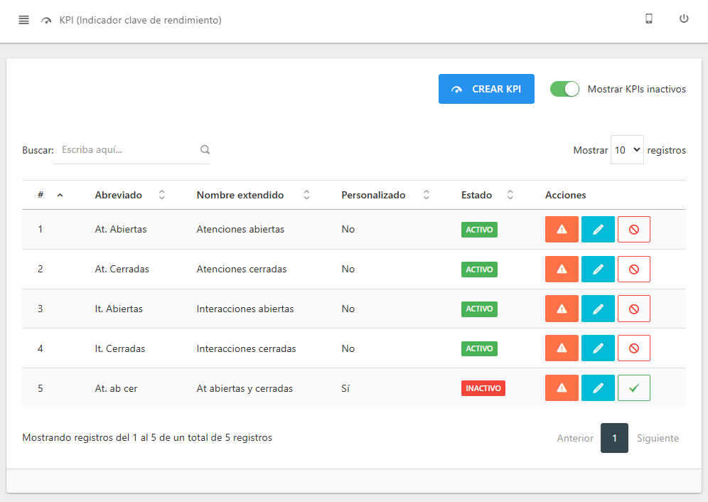Screen dimensions: 708x502
Task: Deactivate It. Abiertas using the red prohibition icon
Action: point(633,309)
